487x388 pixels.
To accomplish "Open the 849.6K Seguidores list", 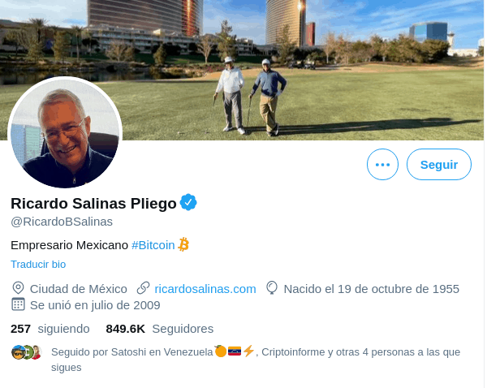I will 160,329.
